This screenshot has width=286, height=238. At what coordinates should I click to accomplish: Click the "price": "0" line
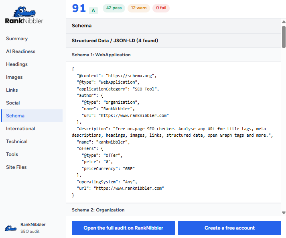click(x=97, y=162)
